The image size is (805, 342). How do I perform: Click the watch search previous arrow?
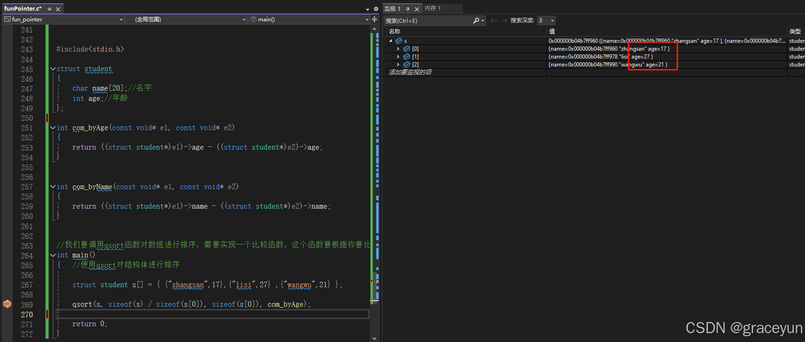493,20
